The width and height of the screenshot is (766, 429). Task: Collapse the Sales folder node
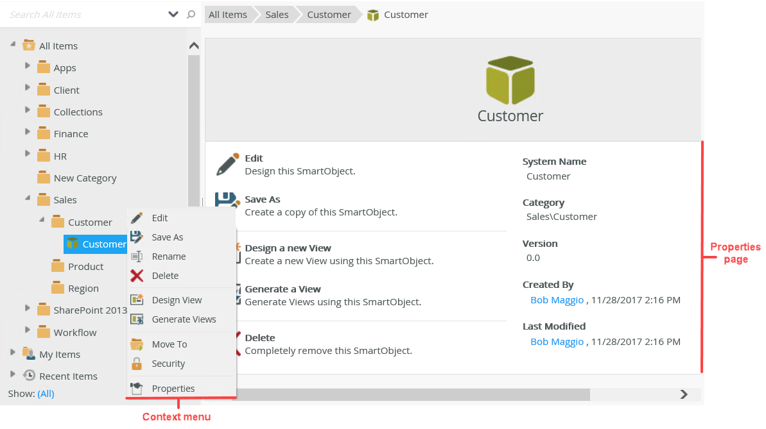[28, 198]
